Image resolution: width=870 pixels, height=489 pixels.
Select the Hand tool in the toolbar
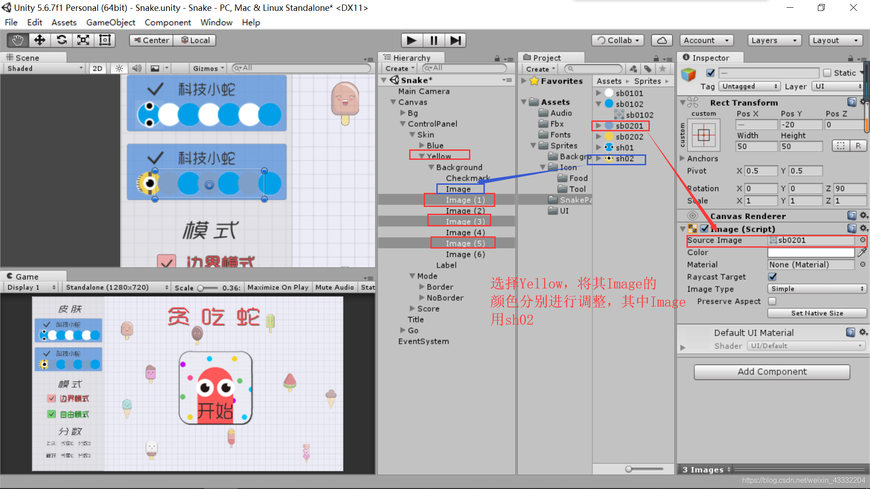point(18,40)
